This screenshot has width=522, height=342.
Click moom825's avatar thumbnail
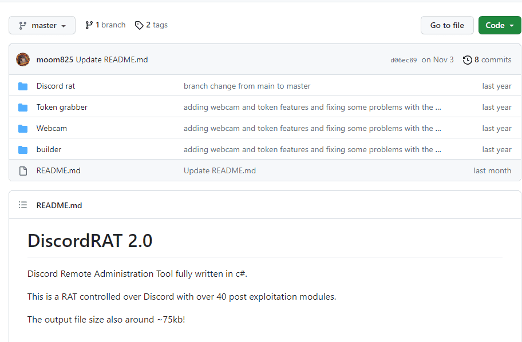tap(23, 59)
